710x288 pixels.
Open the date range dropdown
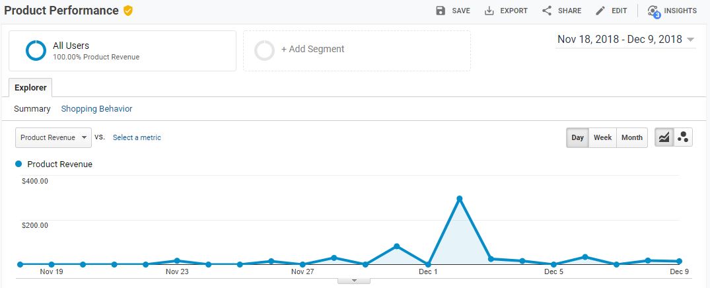click(x=625, y=40)
